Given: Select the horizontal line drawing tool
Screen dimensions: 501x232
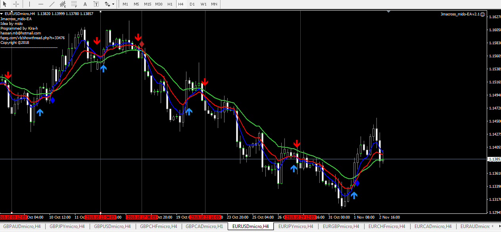Looking at the screenshot, I should point(40,4).
